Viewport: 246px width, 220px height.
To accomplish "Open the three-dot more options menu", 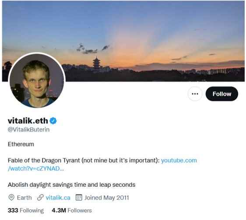I will coord(195,94).
